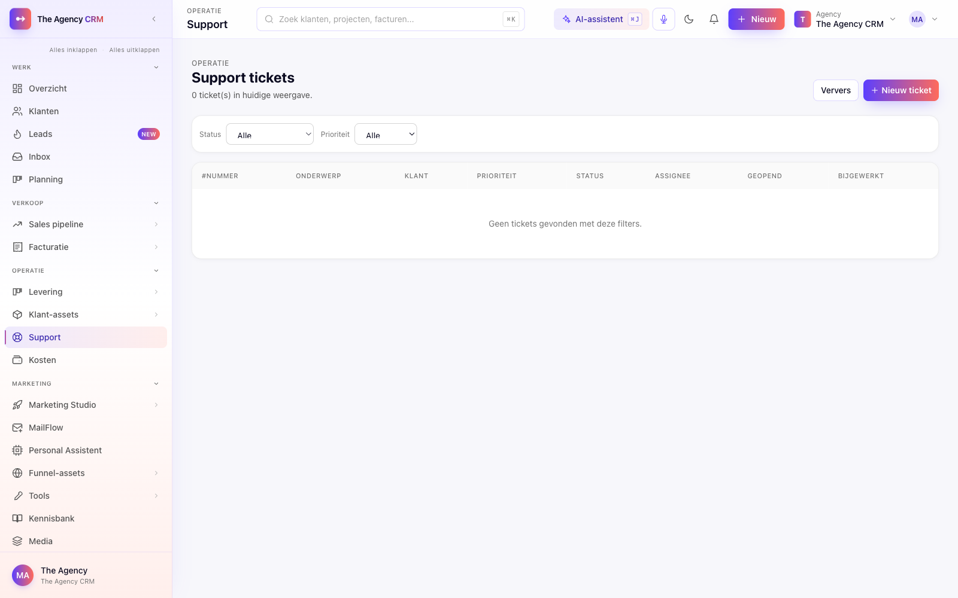Click the Funnel-assets globe icon
This screenshot has width=958, height=598.
pyautogui.click(x=17, y=473)
